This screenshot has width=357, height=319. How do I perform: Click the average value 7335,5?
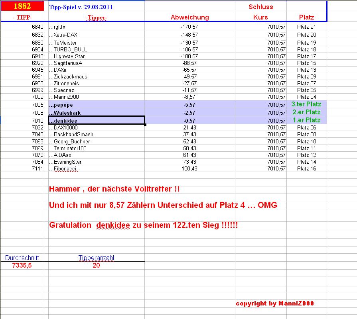click(x=22, y=265)
